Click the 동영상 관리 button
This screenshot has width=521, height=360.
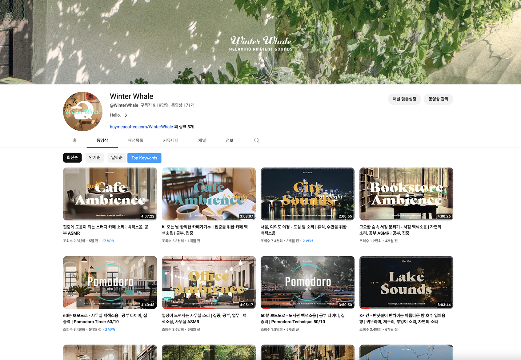pos(438,99)
